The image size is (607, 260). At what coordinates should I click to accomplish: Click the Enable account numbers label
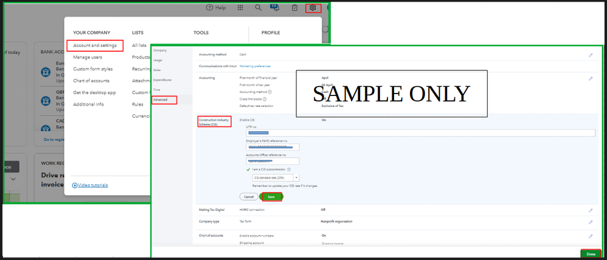click(257, 236)
